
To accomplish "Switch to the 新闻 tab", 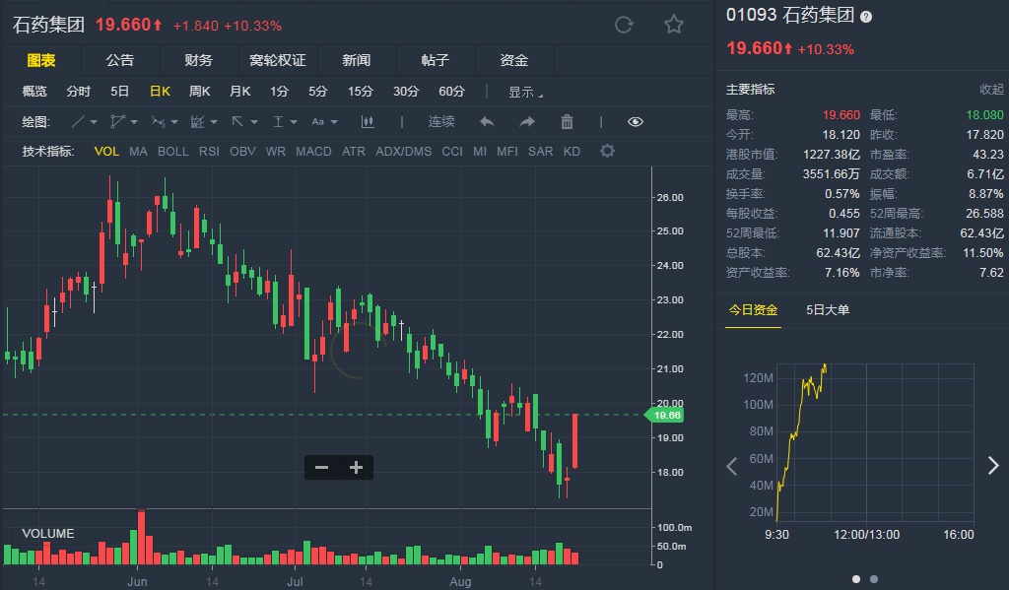I will [357, 60].
